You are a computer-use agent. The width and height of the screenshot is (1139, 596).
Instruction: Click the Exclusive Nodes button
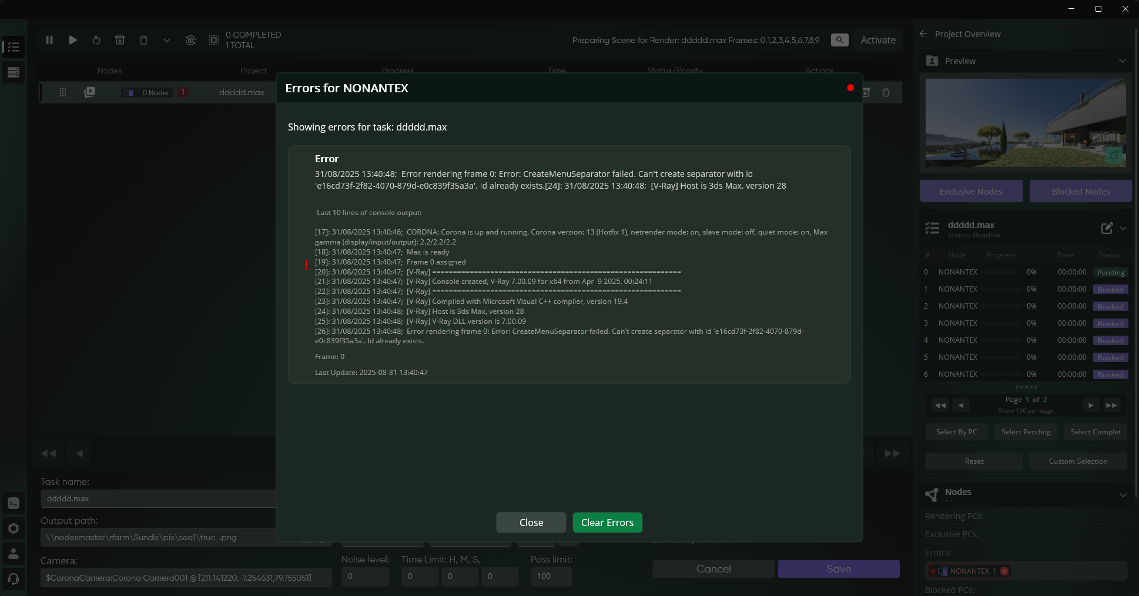(971, 191)
